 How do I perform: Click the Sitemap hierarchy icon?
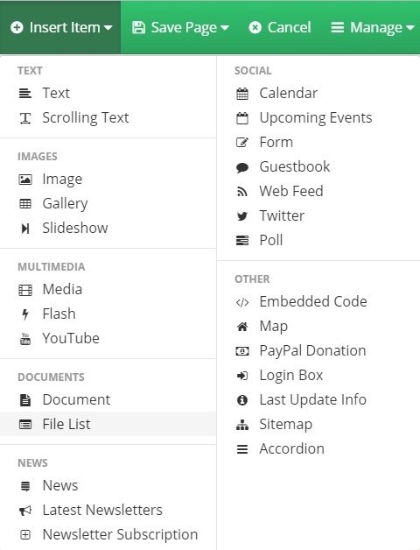241,425
